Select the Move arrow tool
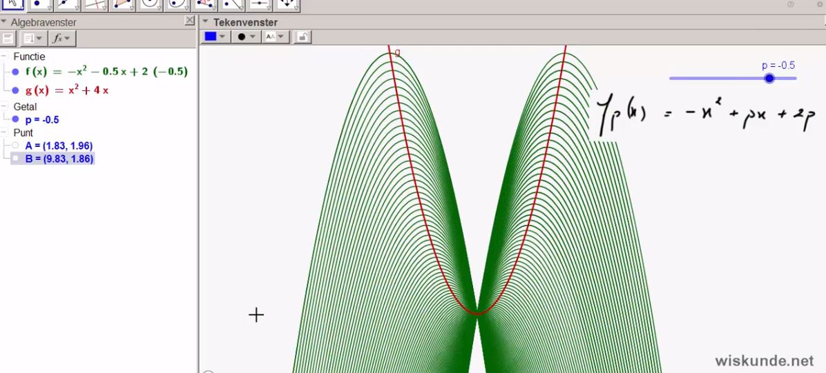Screen dimensions: 826x373 [x=12, y=4]
